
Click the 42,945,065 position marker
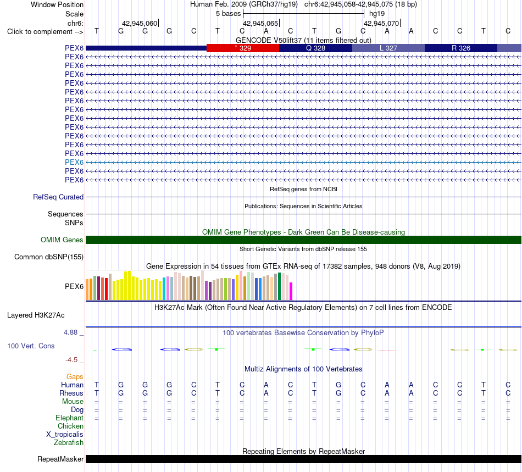coord(260,23)
